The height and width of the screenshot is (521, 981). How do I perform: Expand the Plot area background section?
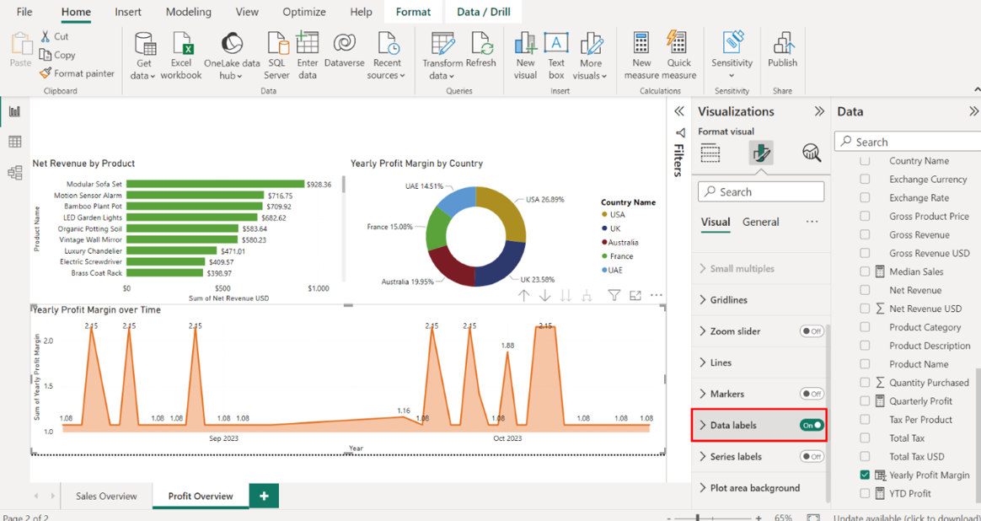754,488
